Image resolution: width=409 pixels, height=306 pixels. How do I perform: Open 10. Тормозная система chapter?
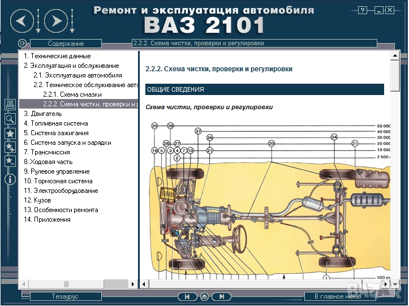pos(58,181)
